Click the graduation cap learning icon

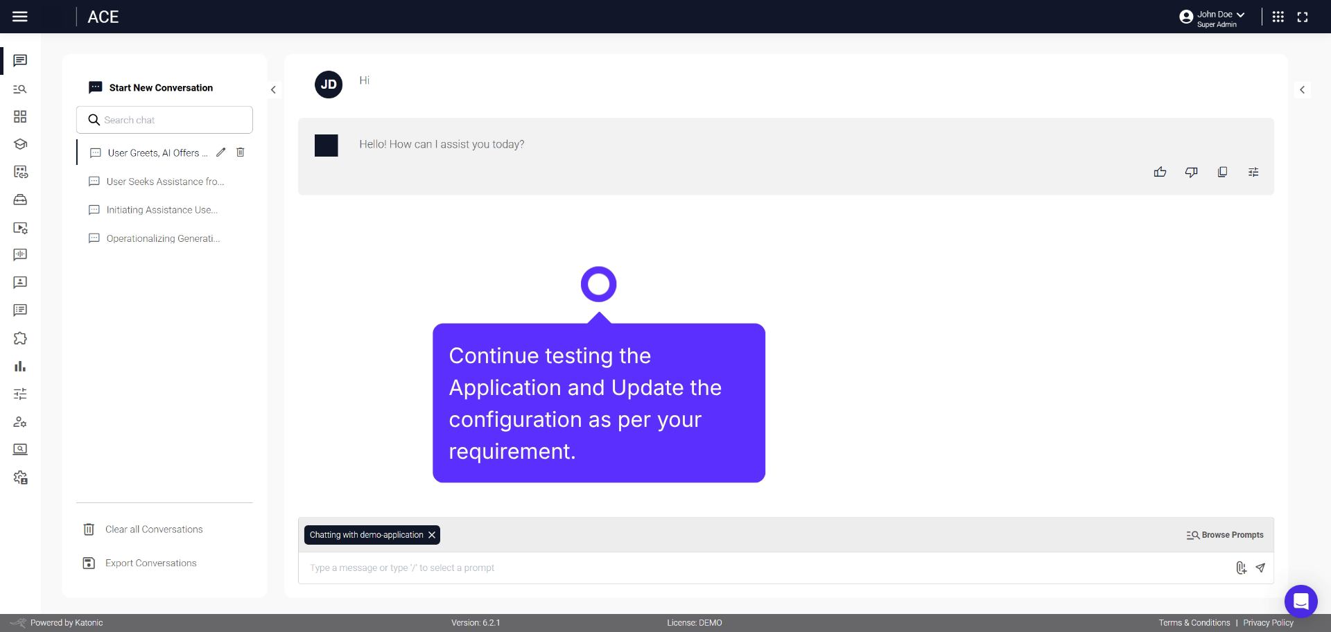19,144
